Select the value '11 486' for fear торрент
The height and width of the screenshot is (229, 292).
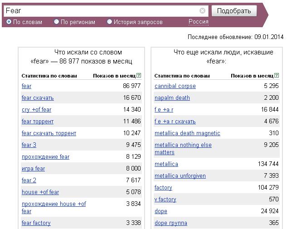[132, 121]
